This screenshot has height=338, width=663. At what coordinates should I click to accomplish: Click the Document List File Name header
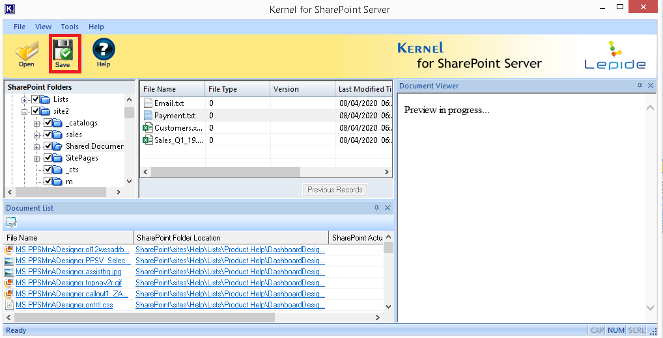coord(68,237)
